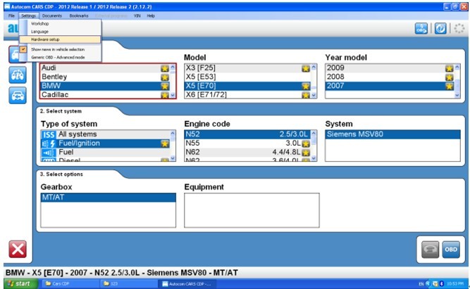The height and width of the screenshot is (289, 470).
Task: Open the Help menu
Action: click(151, 15)
